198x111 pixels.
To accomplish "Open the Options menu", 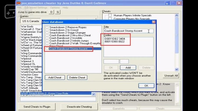I will [x=55, y=8].
